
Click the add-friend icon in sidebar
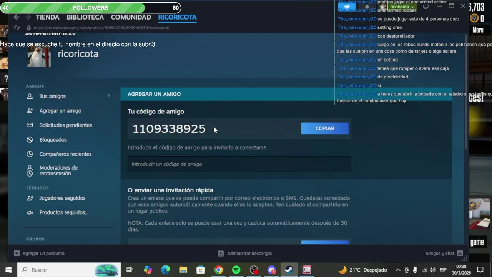30,111
